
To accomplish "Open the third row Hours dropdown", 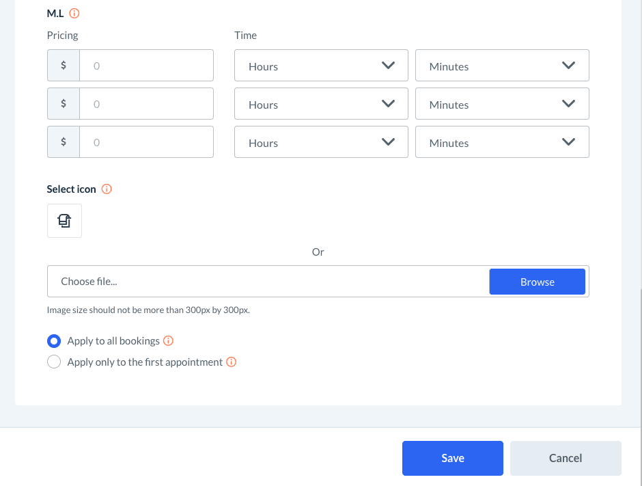I will 321,143.
